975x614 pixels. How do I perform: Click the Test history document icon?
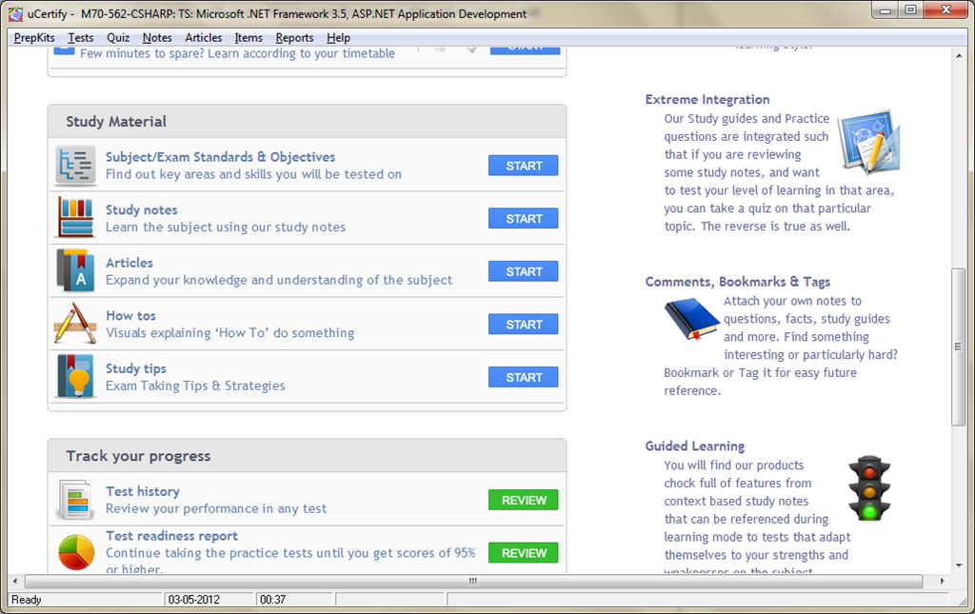pyautogui.click(x=76, y=499)
